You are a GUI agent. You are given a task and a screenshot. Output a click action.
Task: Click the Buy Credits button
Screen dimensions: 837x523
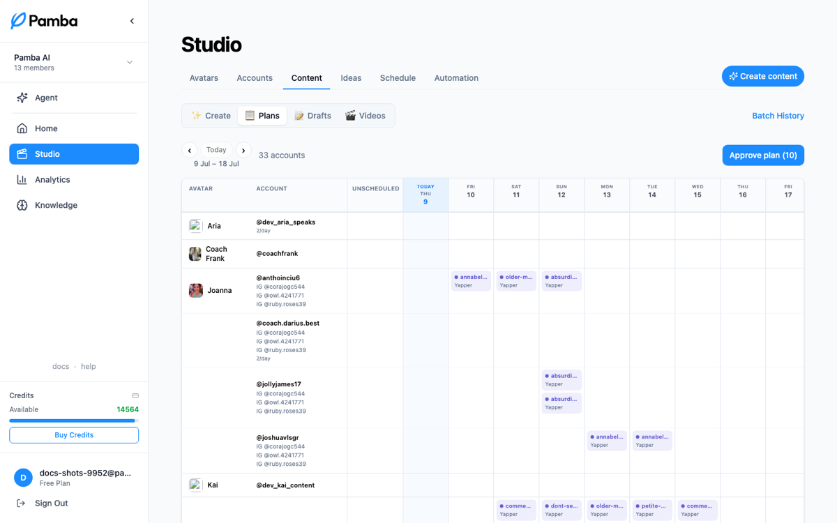coord(74,435)
